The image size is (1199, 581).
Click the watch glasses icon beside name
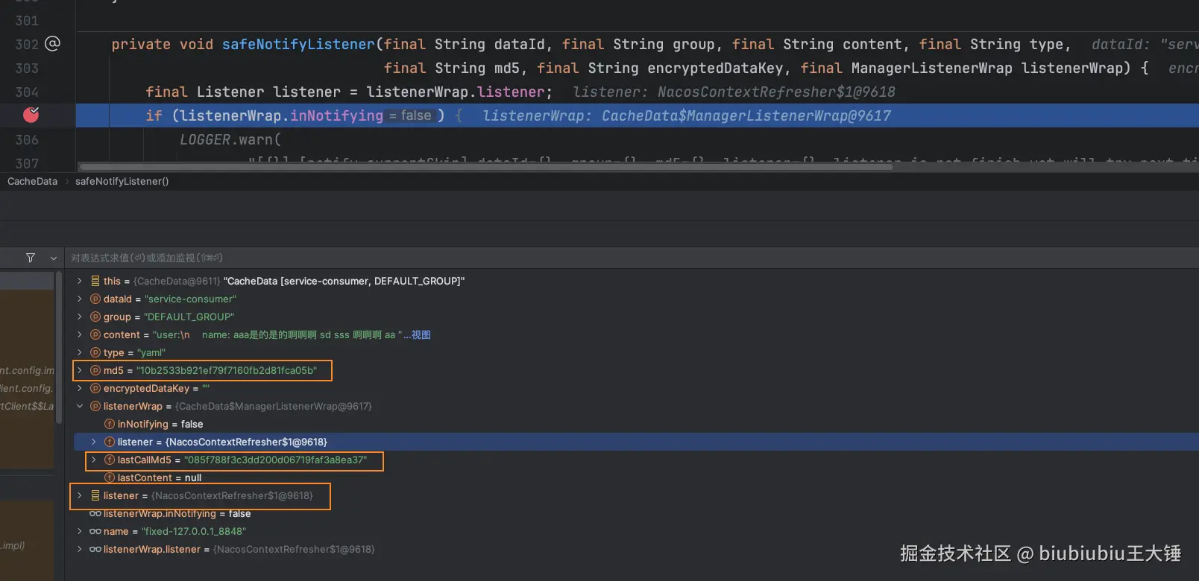coord(95,531)
